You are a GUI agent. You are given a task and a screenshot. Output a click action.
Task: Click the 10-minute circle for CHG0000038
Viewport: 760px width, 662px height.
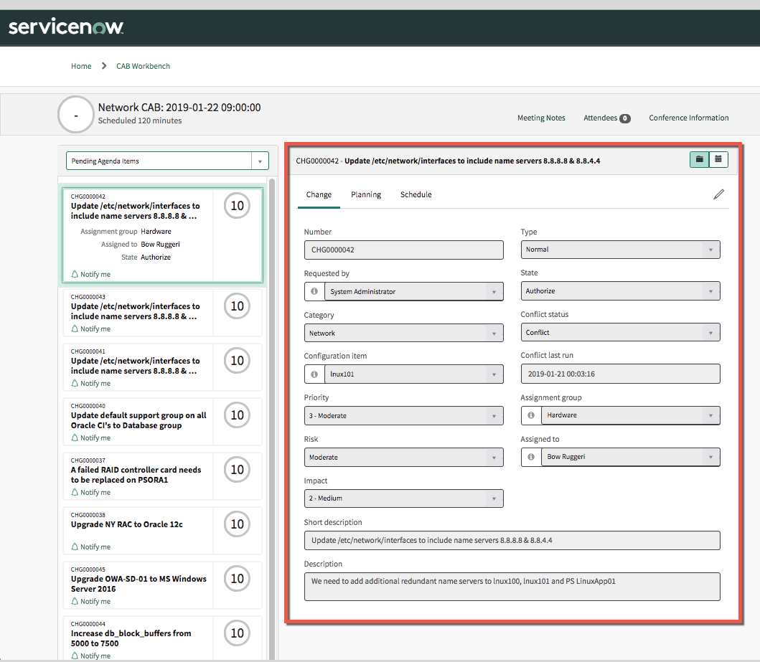(237, 524)
